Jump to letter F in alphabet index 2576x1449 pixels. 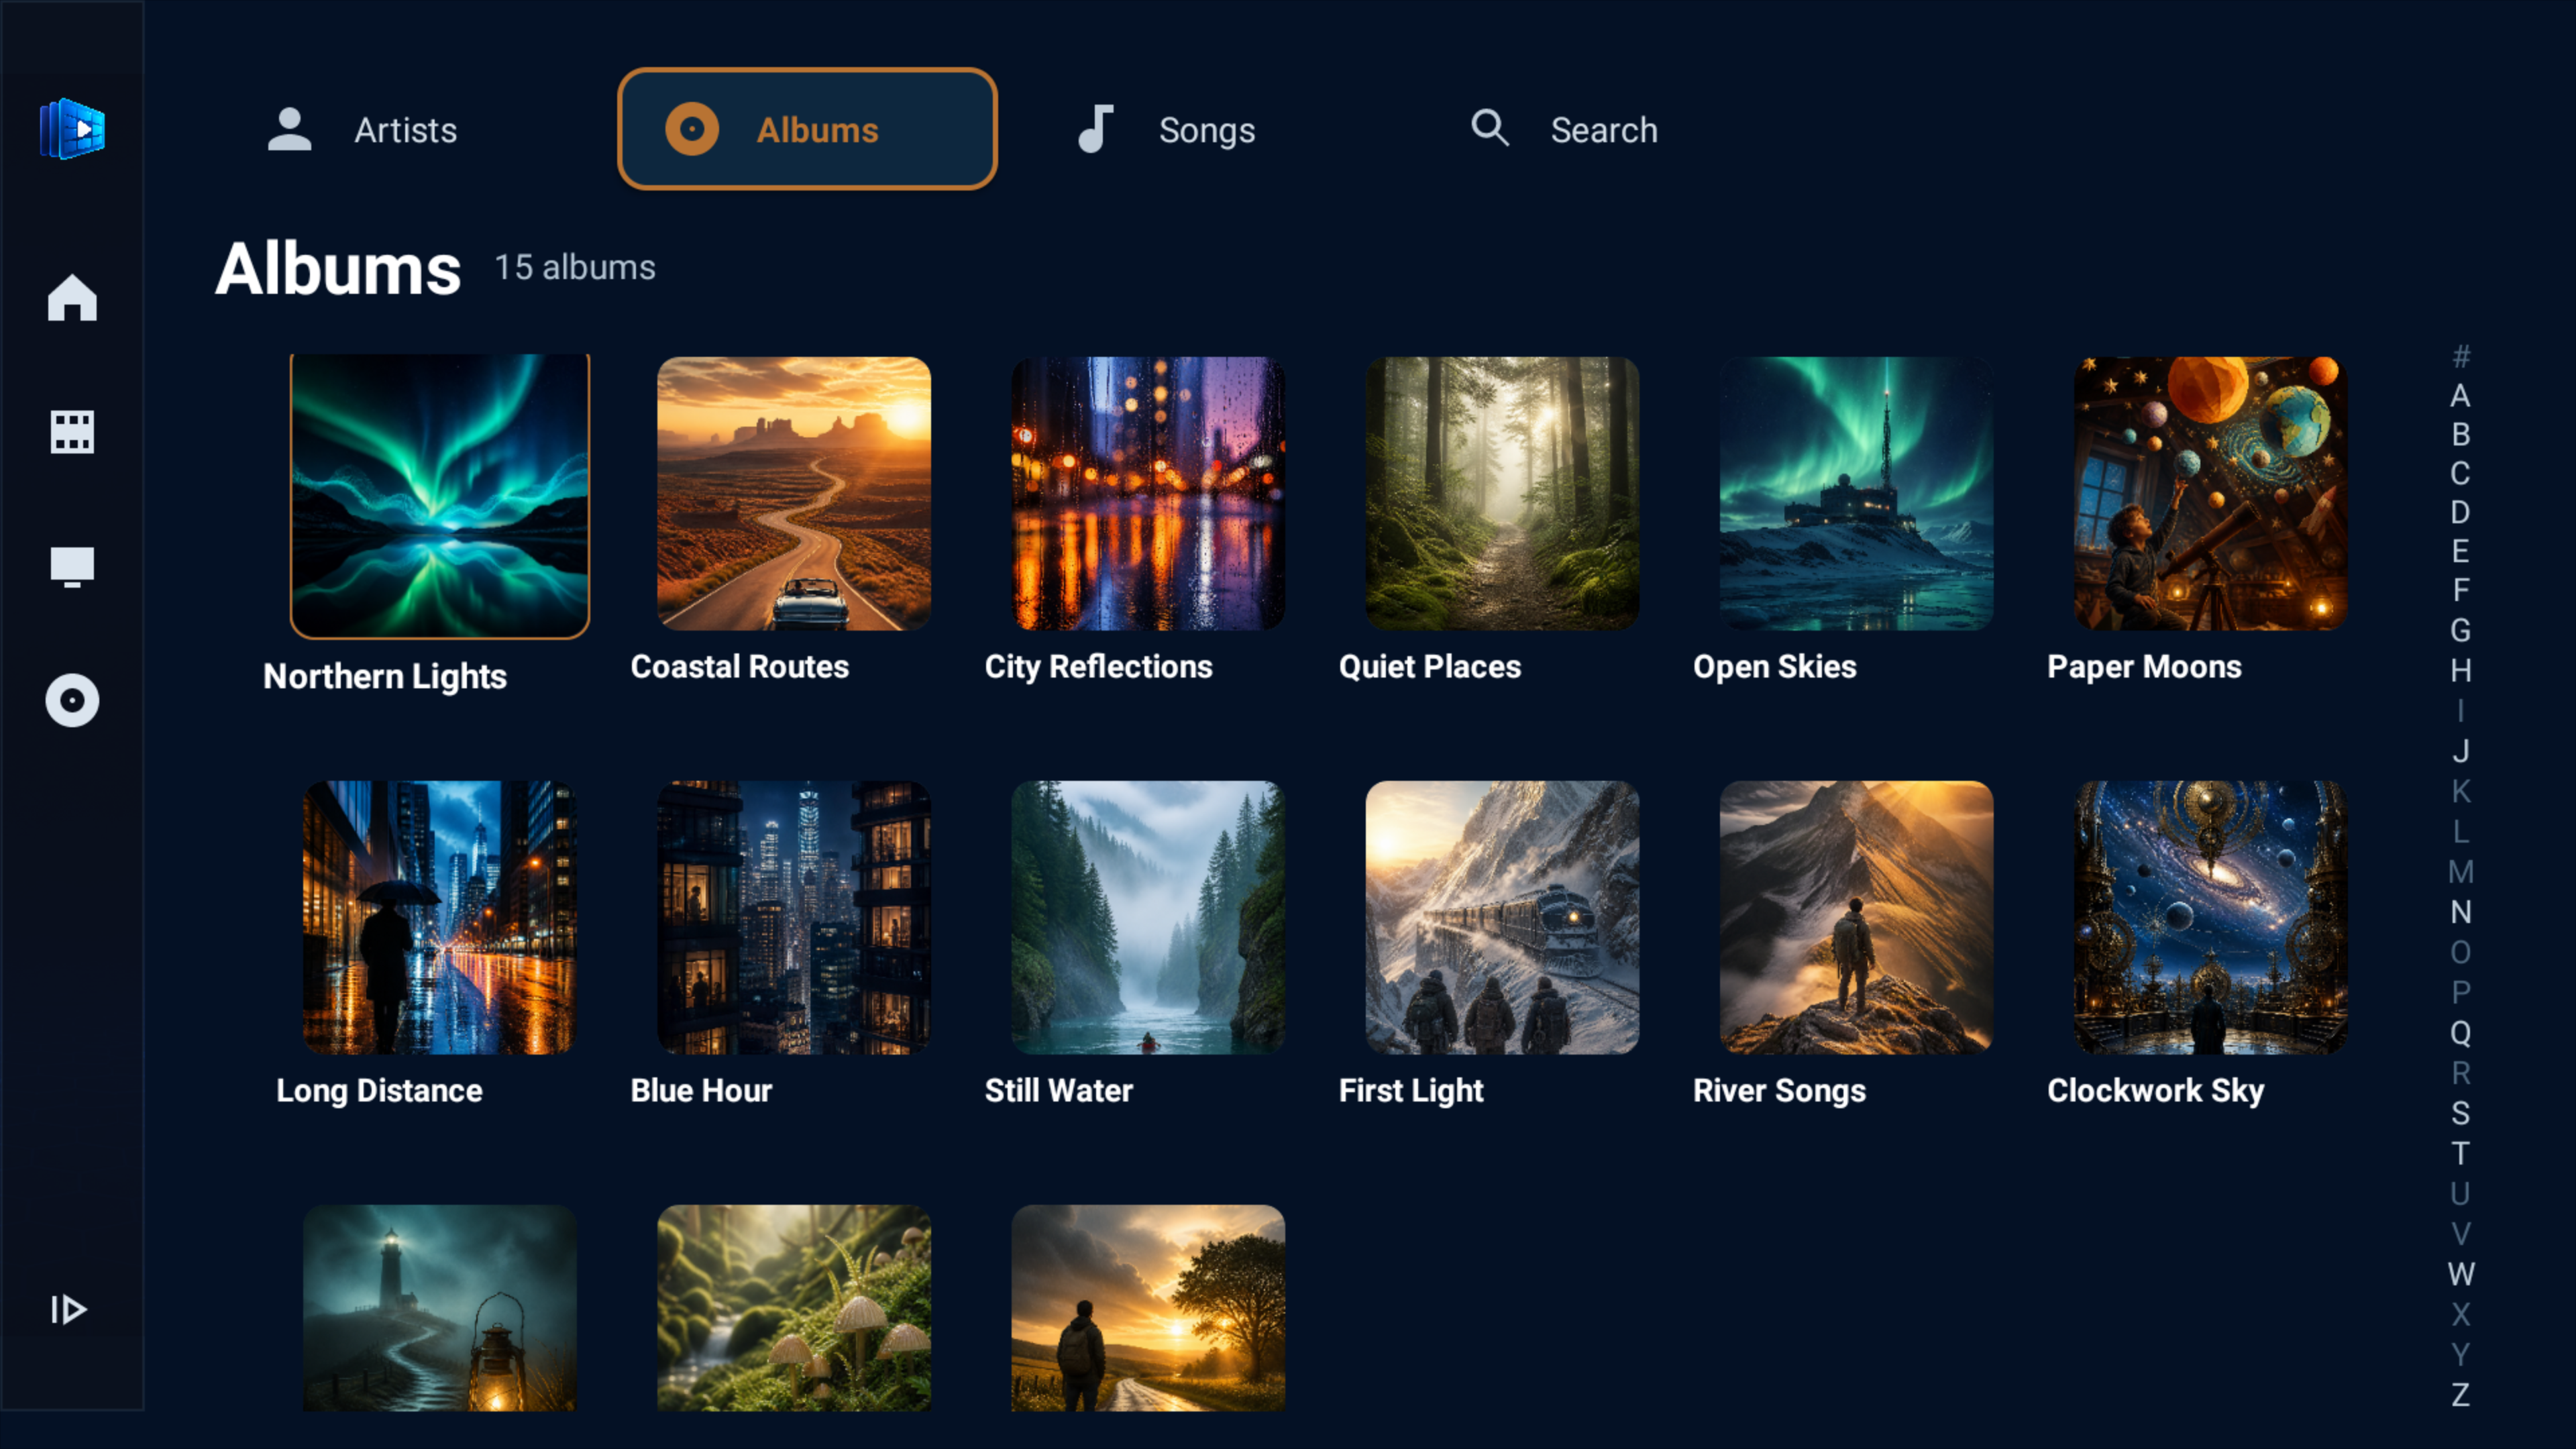coord(2461,590)
